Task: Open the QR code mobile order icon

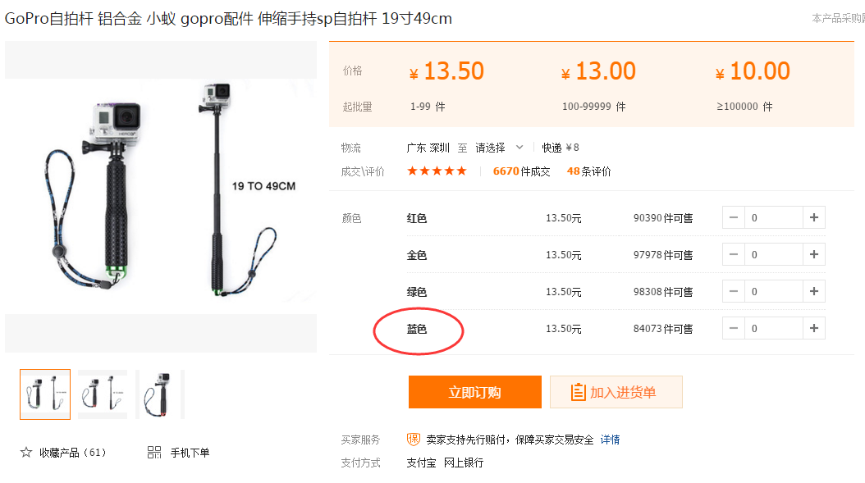Action: pos(154,453)
